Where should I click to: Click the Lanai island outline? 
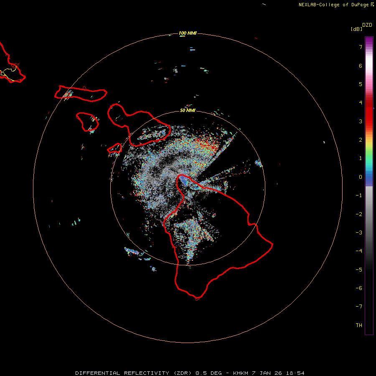88,122
